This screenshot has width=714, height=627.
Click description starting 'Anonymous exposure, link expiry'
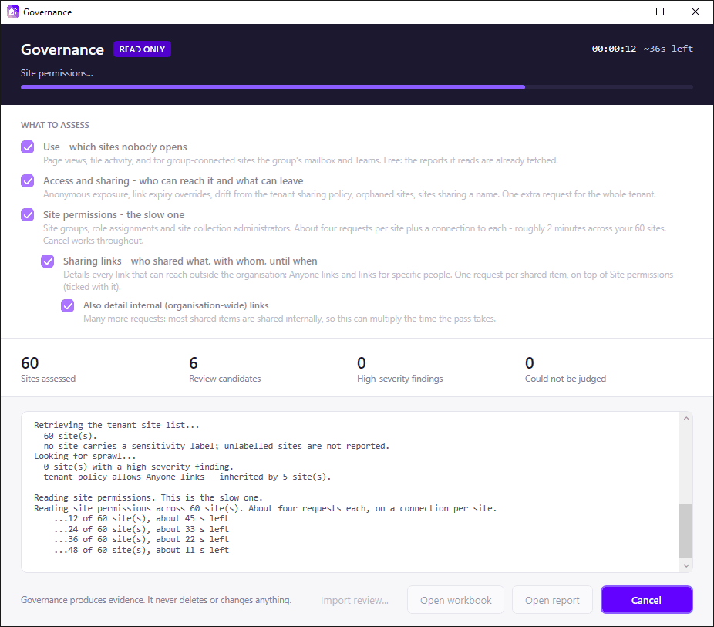[350, 194]
